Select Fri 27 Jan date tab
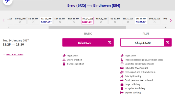Screen dimensions: 175x98 pos(128,20)
